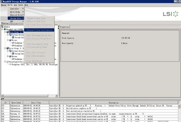Viewport: 181px width, 122px height.
Task: Open the Controller submenu
Action: click(x=16, y=9)
